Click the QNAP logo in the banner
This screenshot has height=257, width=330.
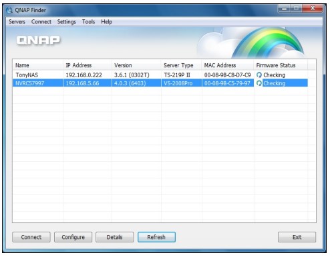38,40
